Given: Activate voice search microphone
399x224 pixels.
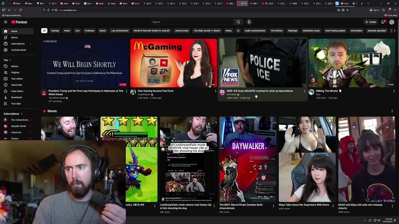Looking at the screenshot, I should click(x=249, y=22).
